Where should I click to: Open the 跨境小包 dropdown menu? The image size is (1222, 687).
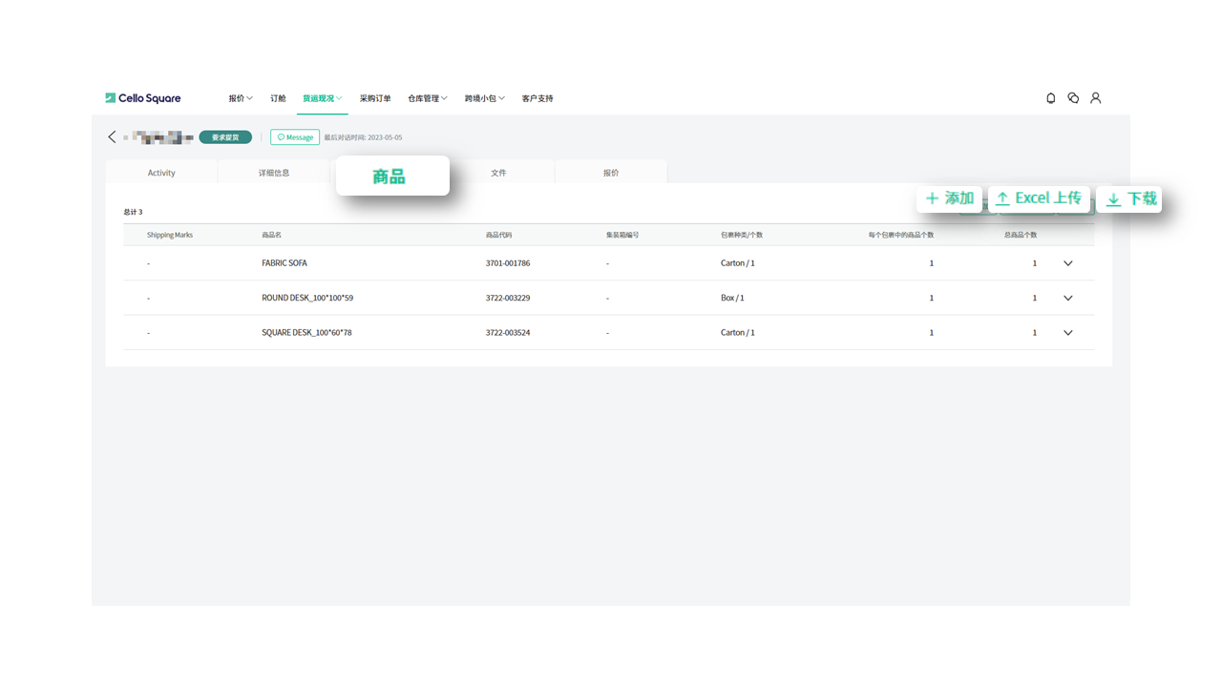tap(484, 98)
